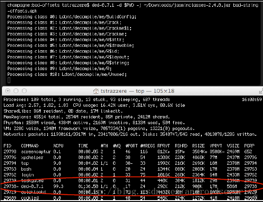Click the 9.0 CPU value for top
The width and height of the screenshot is (263, 202).
coord(57,163)
